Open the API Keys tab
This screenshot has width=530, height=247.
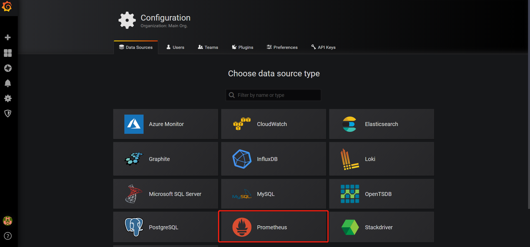(x=323, y=47)
